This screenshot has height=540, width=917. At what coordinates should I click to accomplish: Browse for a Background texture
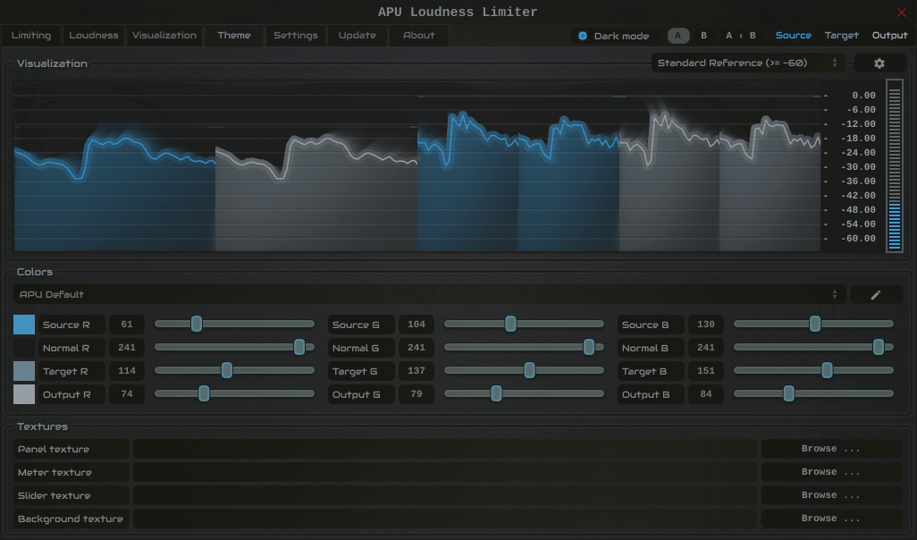(831, 519)
